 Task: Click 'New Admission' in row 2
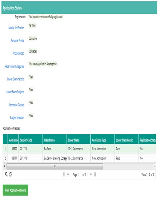103,158
